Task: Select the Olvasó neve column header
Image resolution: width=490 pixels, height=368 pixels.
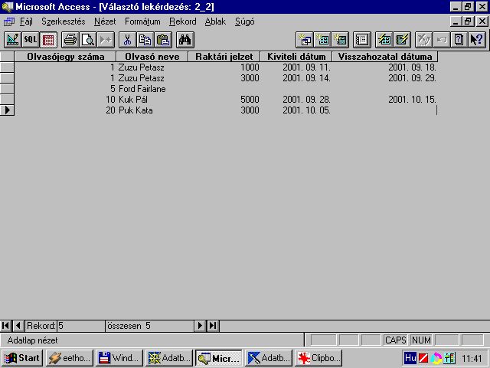Action: click(x=152, y=57)
